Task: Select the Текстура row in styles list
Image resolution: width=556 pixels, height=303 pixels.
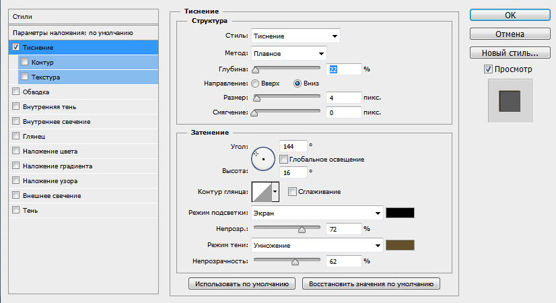Action: point(88,77)
